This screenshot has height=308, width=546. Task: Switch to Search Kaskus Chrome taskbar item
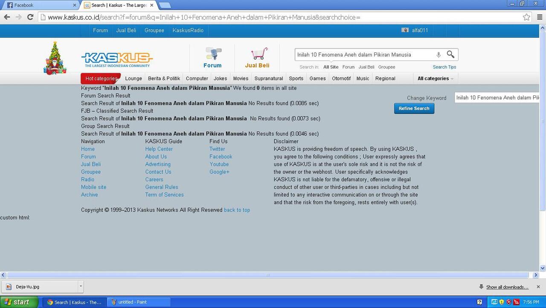(75, 302)
